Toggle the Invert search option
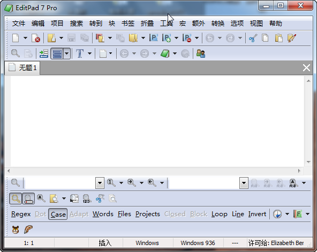This screenshot has width=317, height=252. tap(257, 214)
